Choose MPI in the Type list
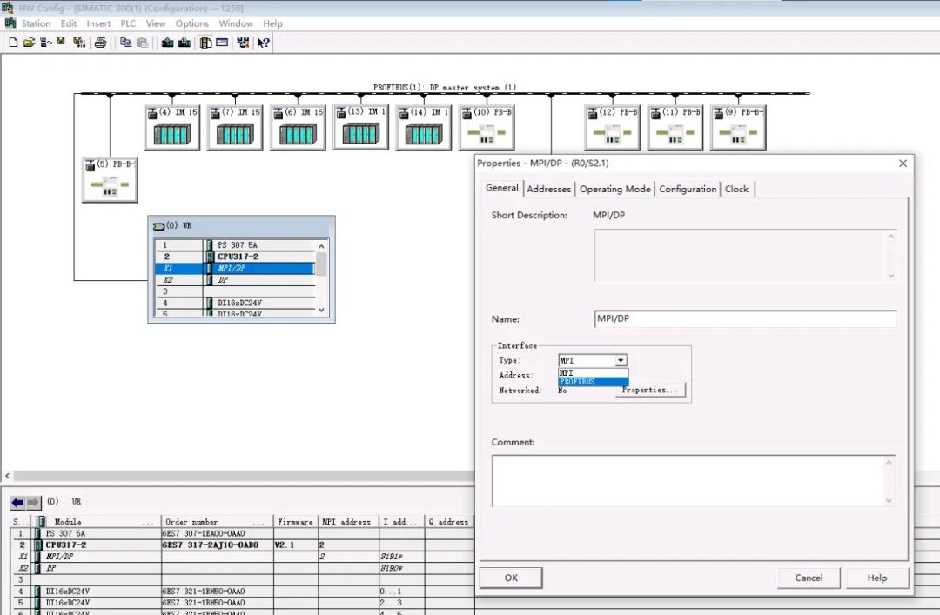Screen dimensions: 940x615 click(x=593, y=373)
